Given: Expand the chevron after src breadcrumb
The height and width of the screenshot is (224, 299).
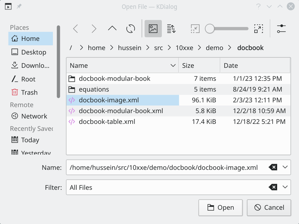Looking at the screenshot, I should (x=169, y=48).
